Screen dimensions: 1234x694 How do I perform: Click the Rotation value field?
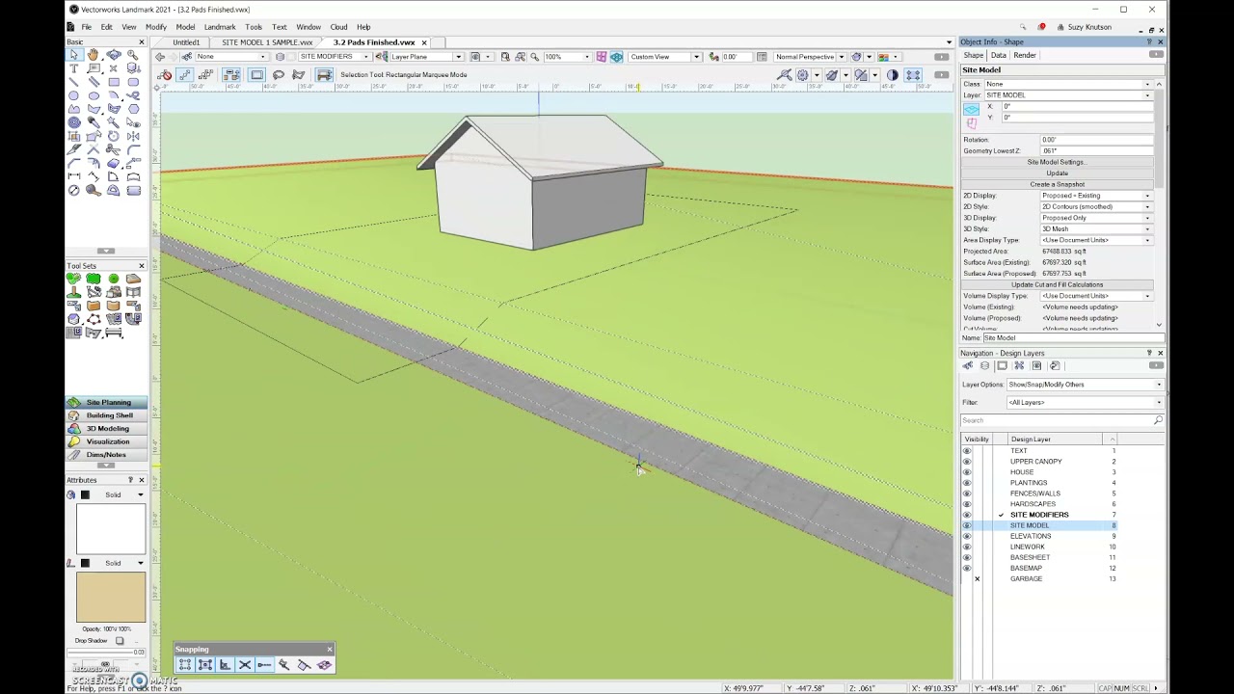[1095, 140]
